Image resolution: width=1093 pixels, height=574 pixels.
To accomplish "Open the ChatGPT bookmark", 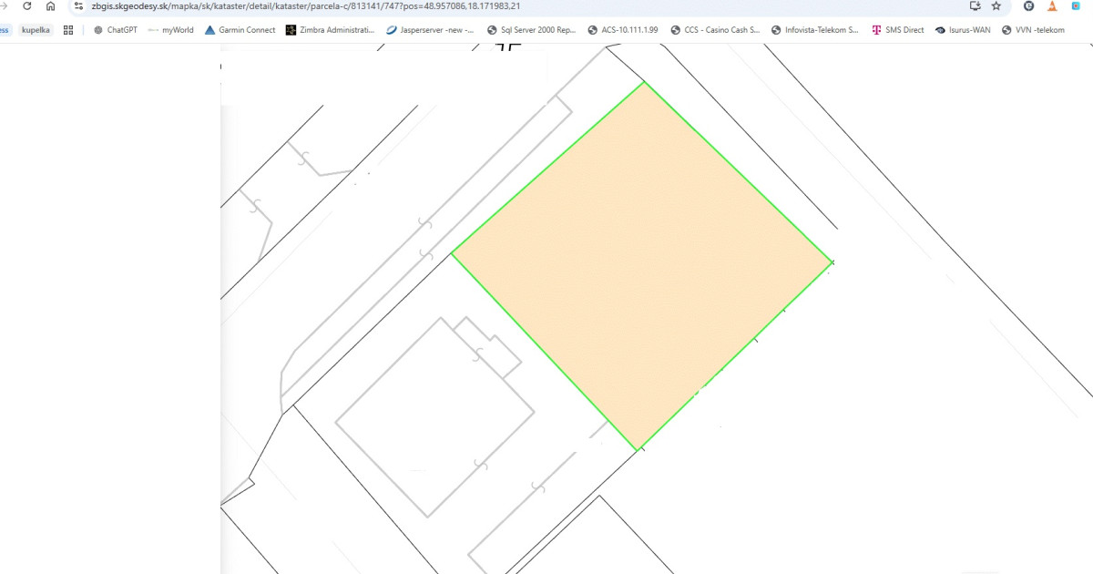I will (115, 30).
